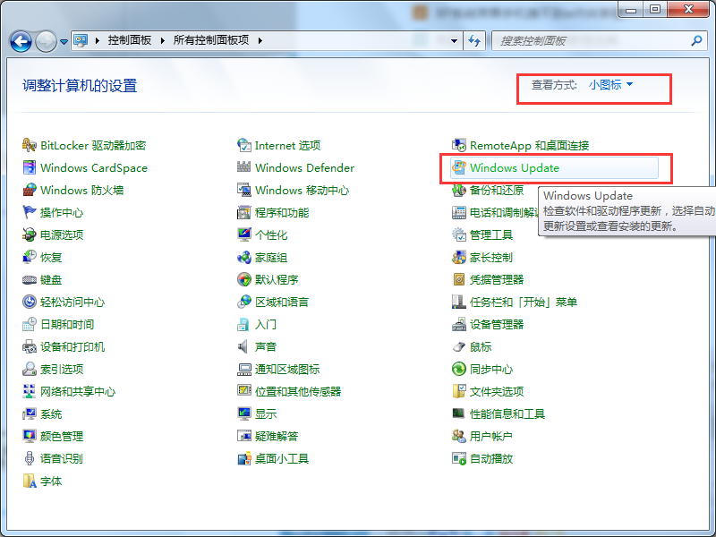The image size is (716, 537).
Task: Open the 查看方式 小图标 dropdown
Action: click(x=610, y=84)
